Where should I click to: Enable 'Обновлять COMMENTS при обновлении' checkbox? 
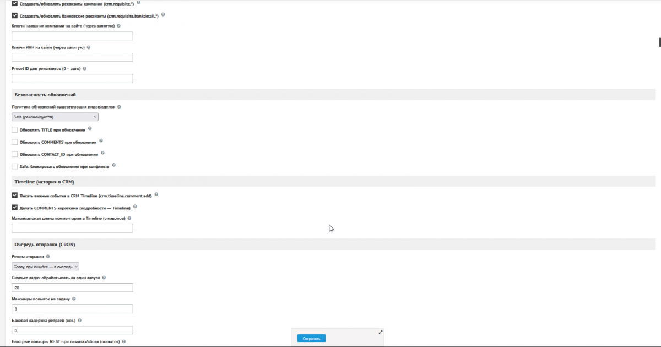15,142
